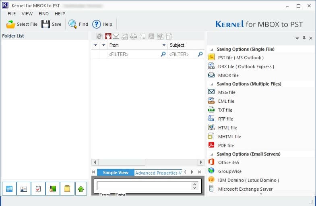Click the Office 365 icon

tap(211, 162)
